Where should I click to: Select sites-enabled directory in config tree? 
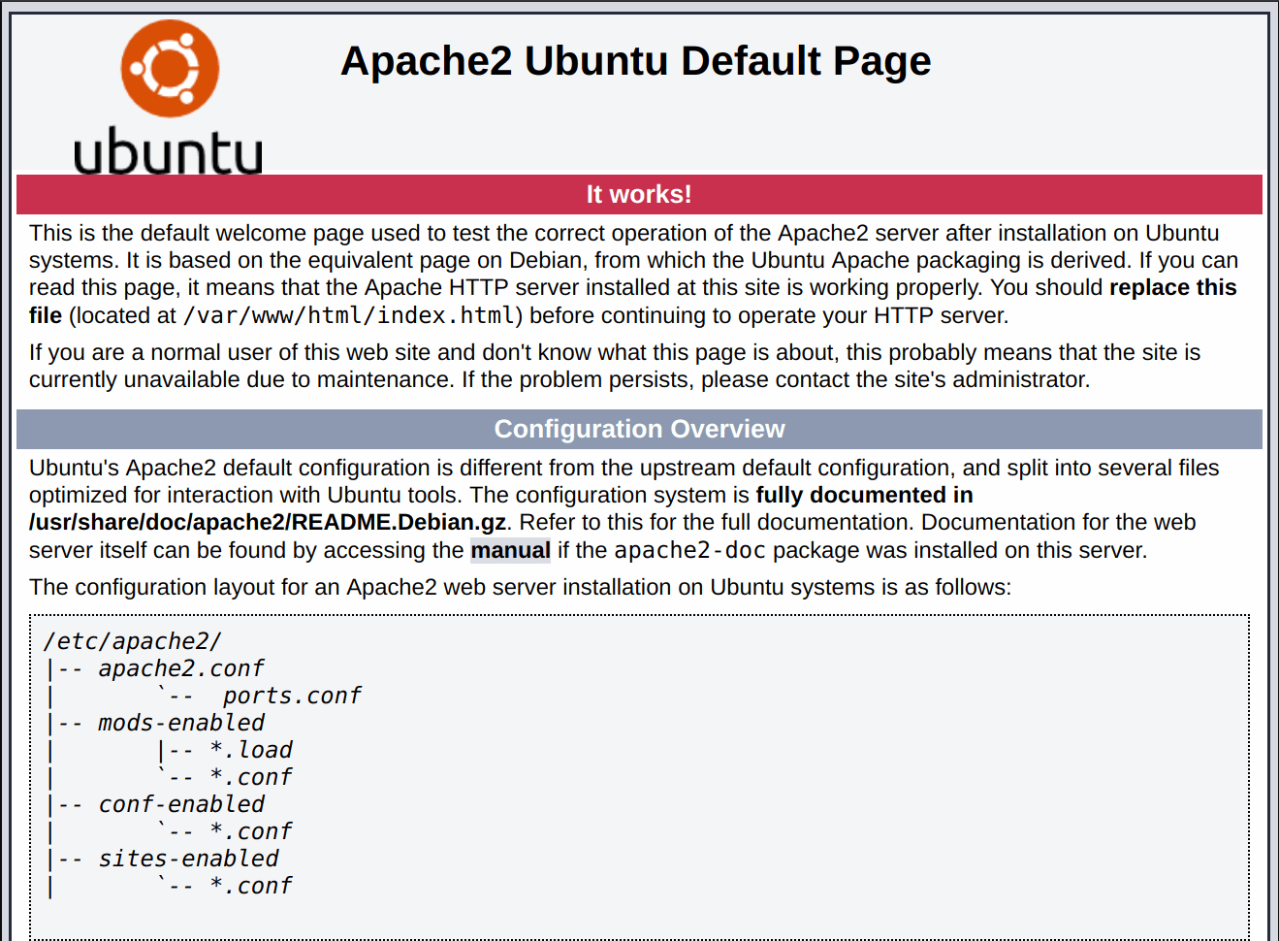tap(188, 859)
